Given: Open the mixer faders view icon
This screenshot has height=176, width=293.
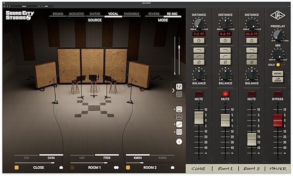Looking at the screenshot, I should pos(179,87).
